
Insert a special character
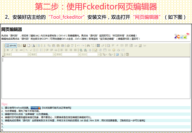point(118,50)
